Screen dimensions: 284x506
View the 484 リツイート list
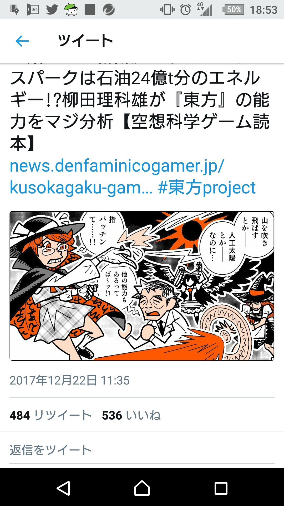coord(50,415)
